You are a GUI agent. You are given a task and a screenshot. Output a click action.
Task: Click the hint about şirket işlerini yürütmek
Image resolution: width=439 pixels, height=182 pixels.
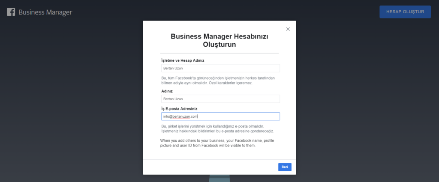217,128
